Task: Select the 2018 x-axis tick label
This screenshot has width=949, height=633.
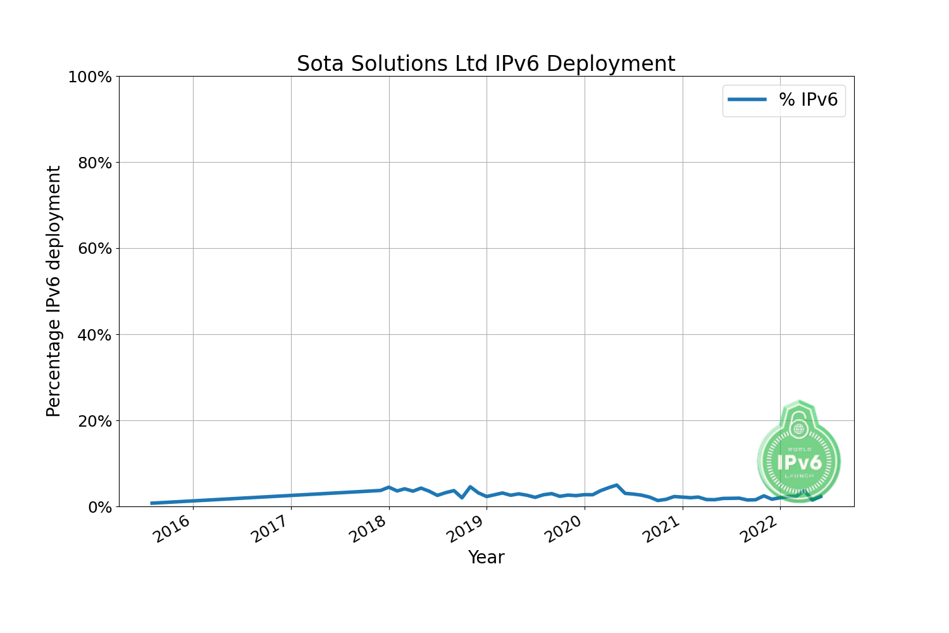Action: tap(368, 529)
